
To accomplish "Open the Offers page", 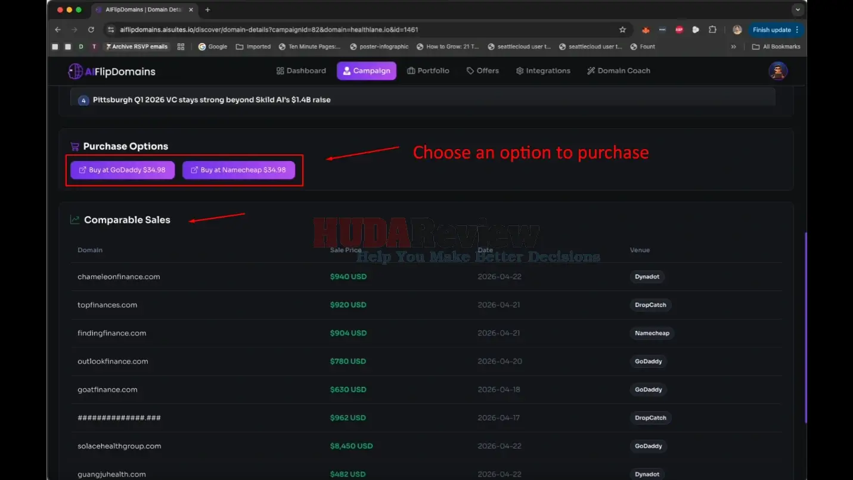I will [x=482, y=70].
